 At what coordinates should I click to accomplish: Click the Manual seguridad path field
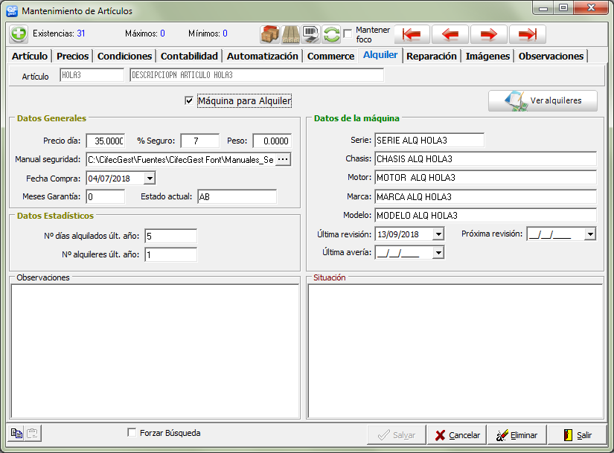(181, 159)
